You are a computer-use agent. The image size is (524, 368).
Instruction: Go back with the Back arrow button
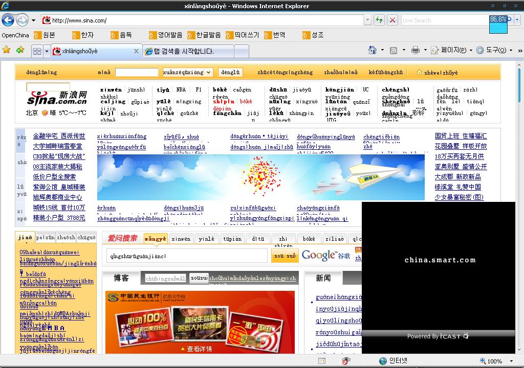8,20
